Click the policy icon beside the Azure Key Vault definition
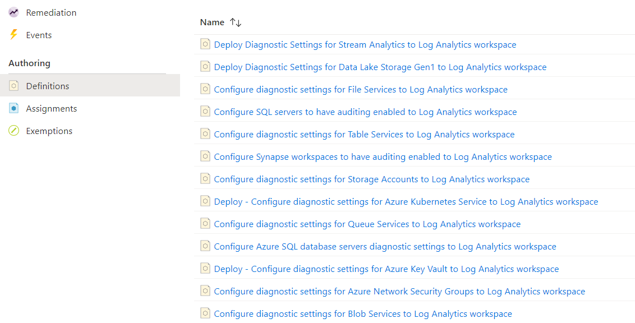 tap(205, 269)
